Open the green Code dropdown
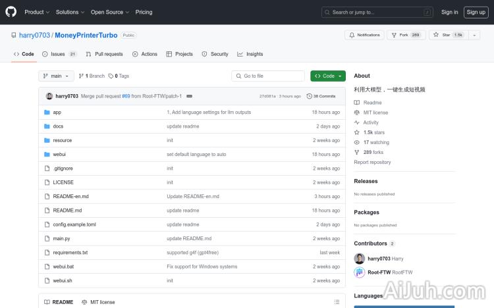Image resolution: width=494 pixels, height=308 pixels. pyautogui.click(x=328, y=76)
